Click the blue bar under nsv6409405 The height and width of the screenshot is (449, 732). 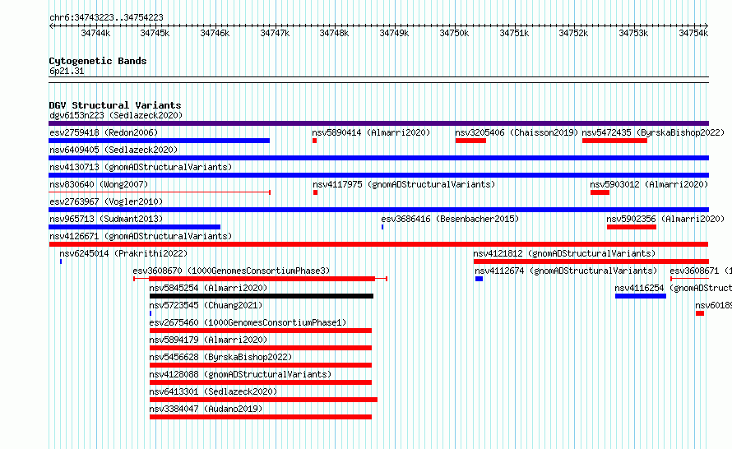pos(378,158)
